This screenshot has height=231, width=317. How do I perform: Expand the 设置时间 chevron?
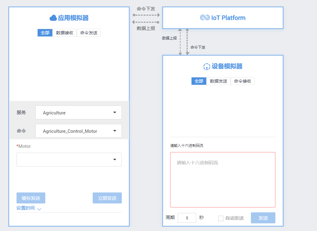[x=39, y=209]
